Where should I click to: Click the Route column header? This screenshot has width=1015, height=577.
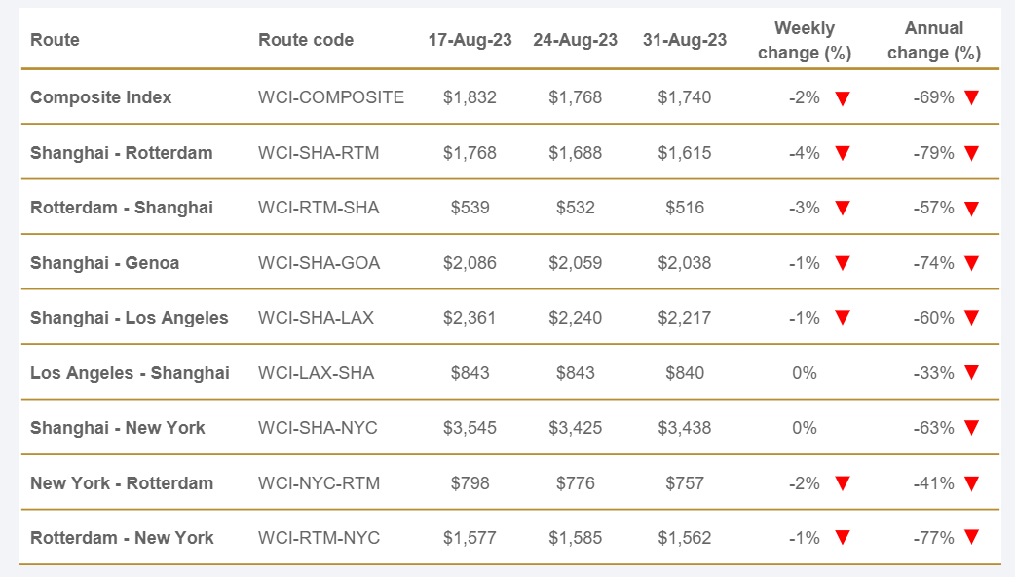(x=55, y=40)
